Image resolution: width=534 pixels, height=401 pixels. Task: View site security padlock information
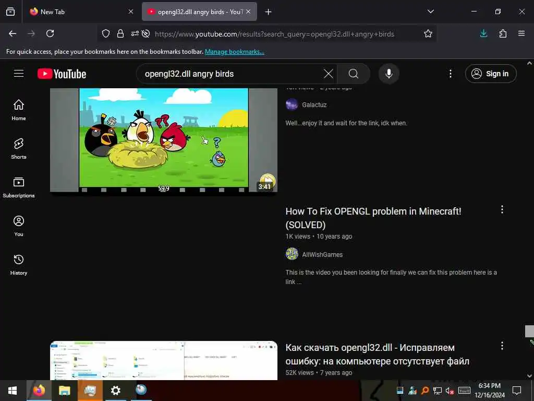(120, 33)
